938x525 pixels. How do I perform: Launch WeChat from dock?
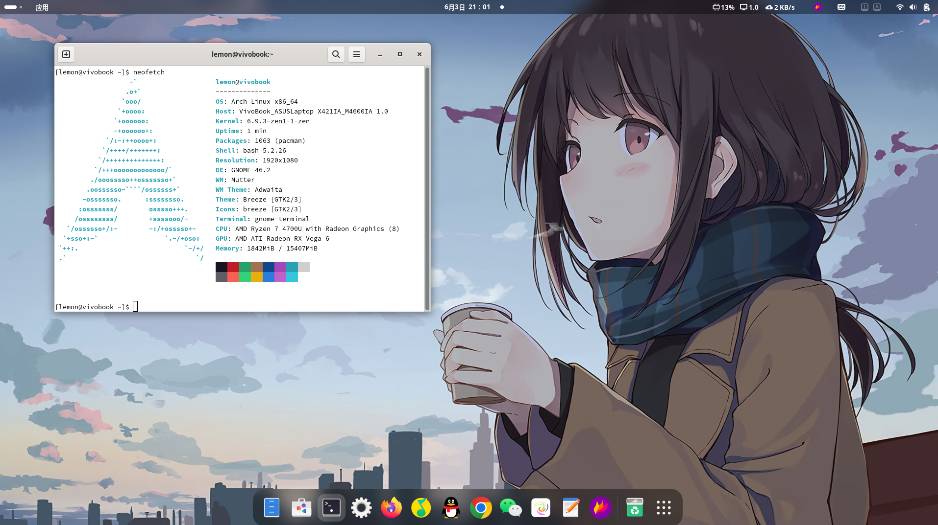[511, 508]
